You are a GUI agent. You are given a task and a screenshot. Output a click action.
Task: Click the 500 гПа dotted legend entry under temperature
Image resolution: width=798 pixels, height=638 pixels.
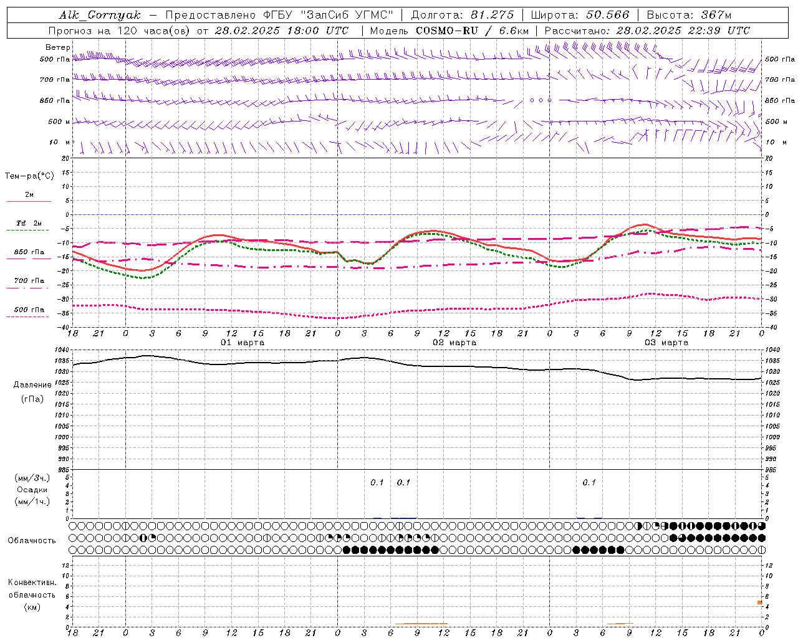(29, 312)
